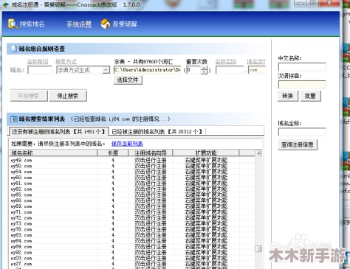Image resolution: width=350 pixels, height=269 pixels.
Task: Decrease the 重复次数 value with down arrow
Action: pyautogui.click(x=204, y=72)
